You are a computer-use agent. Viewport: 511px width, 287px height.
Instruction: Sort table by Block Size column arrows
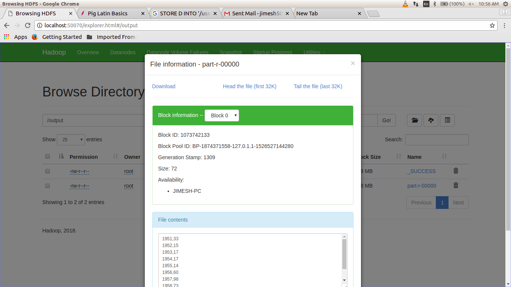(399, 156)
